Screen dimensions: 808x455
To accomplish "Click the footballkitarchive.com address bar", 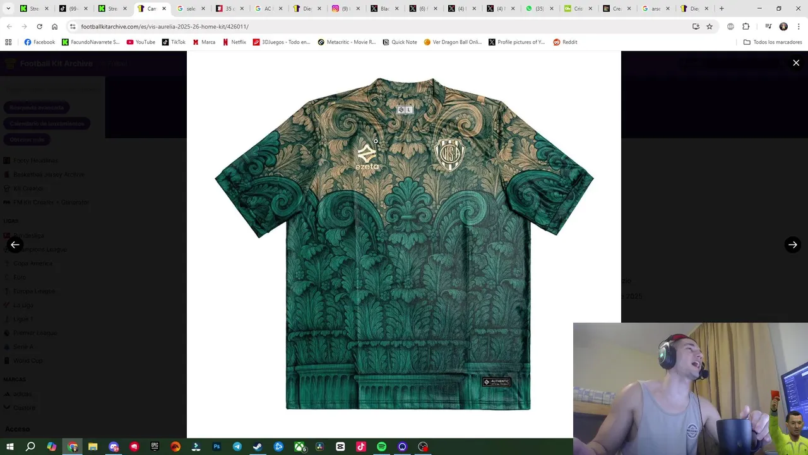I will tap(379, 27).
